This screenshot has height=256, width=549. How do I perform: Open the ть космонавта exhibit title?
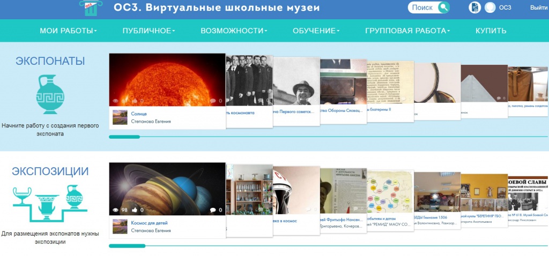(x=241, y=113)
